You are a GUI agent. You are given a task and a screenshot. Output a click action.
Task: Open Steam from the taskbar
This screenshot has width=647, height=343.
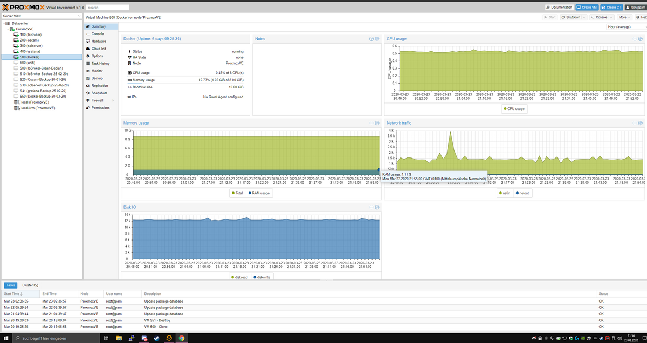click(x=156, y=338)
